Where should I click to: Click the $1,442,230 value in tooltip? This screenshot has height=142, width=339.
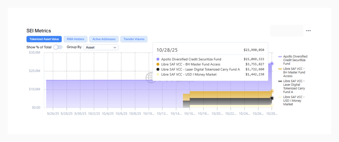click(255, 75)
